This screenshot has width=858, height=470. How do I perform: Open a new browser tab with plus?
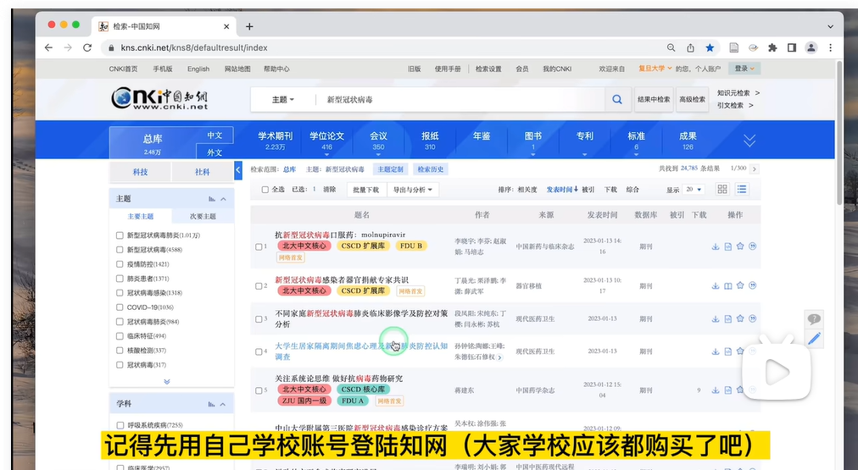pos(249,26)
